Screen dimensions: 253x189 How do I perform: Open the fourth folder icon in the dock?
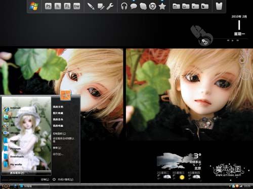click(204, 7)
